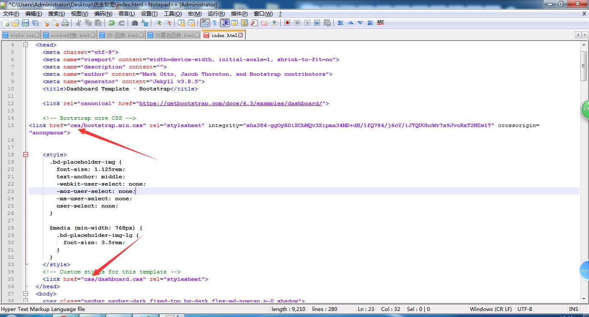Screen dimensions: 589x317
Task: Click the Save All icon
Action: (35, 23)
